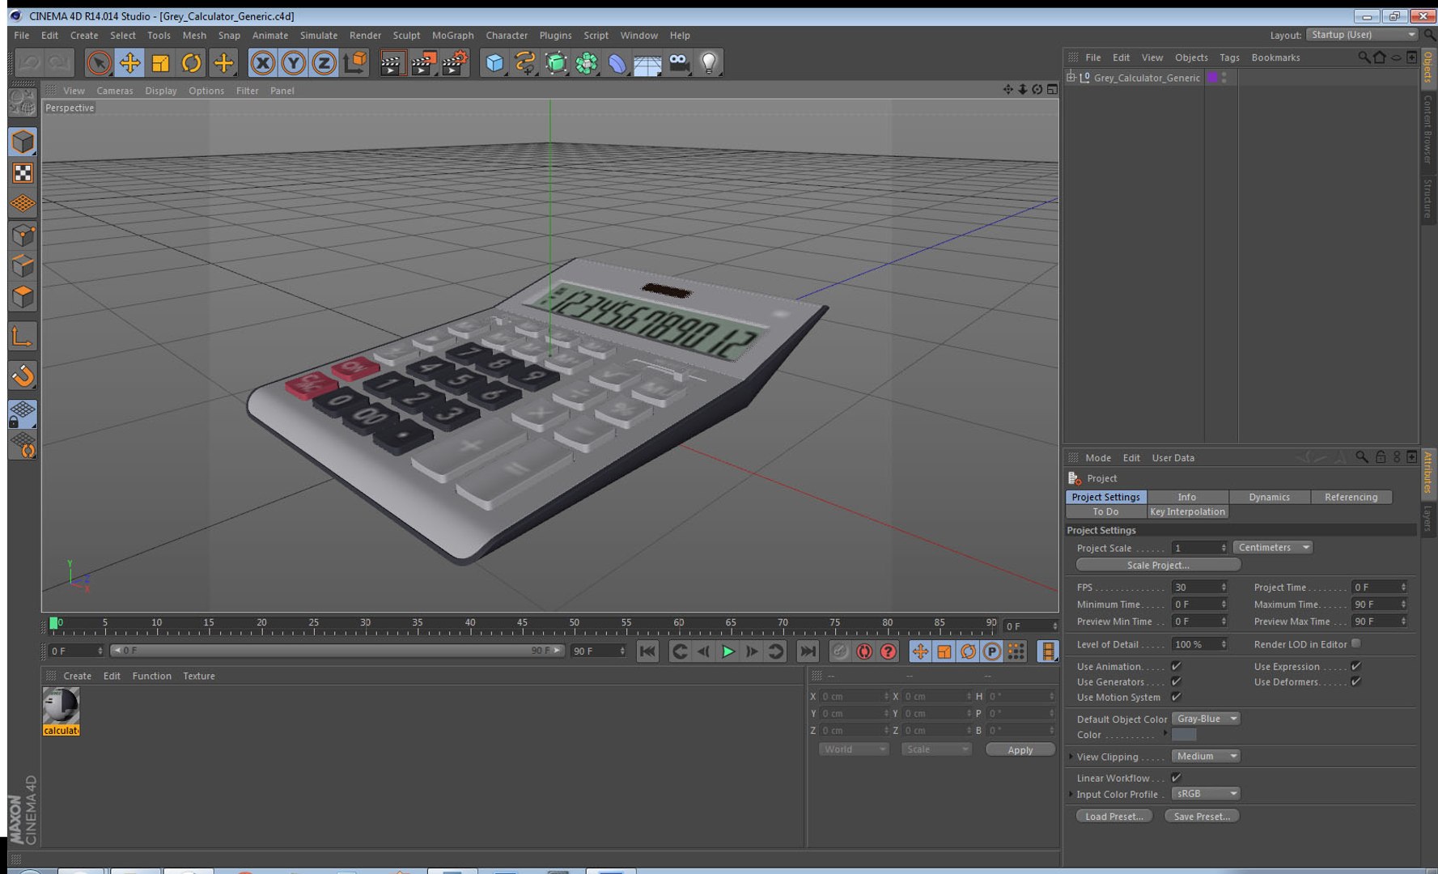Image resolution: width=1438 pixels, height=874 pixels.
Task: Select the Live Selection arrow tool
Action: point(99,63)
